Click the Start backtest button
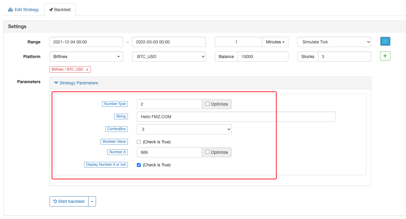This screenshot has height=219, width=406. tap(69, 201)
